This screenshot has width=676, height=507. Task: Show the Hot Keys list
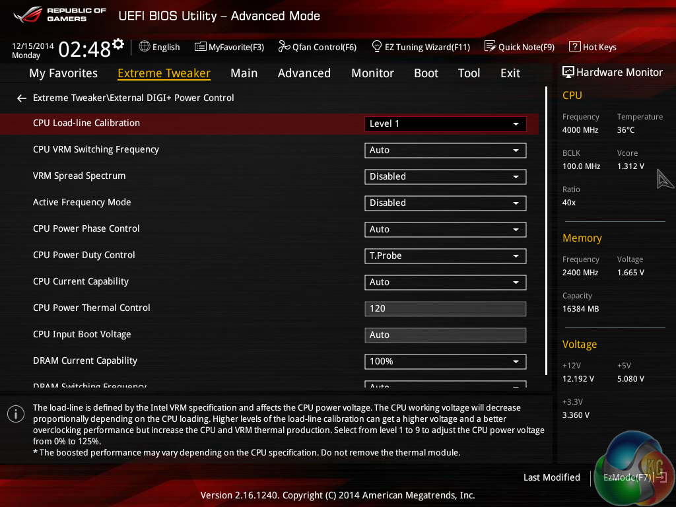(x=593, y=47)
